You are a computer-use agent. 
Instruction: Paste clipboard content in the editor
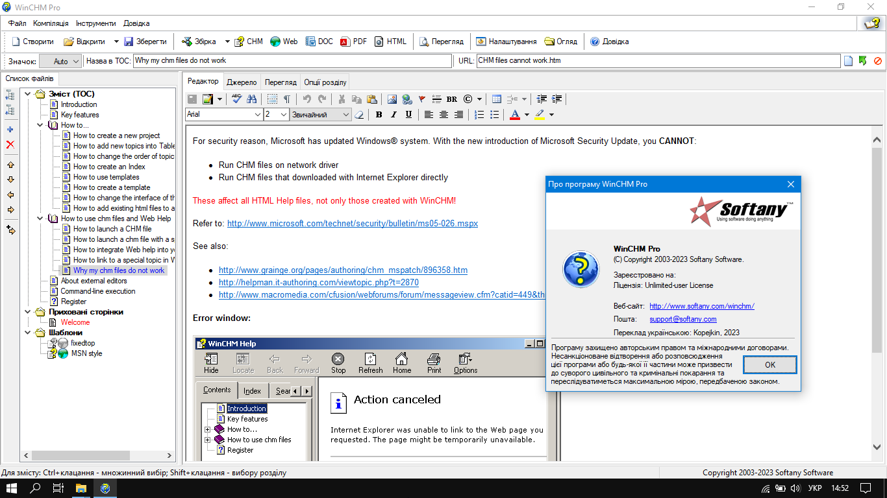(371, 99)
